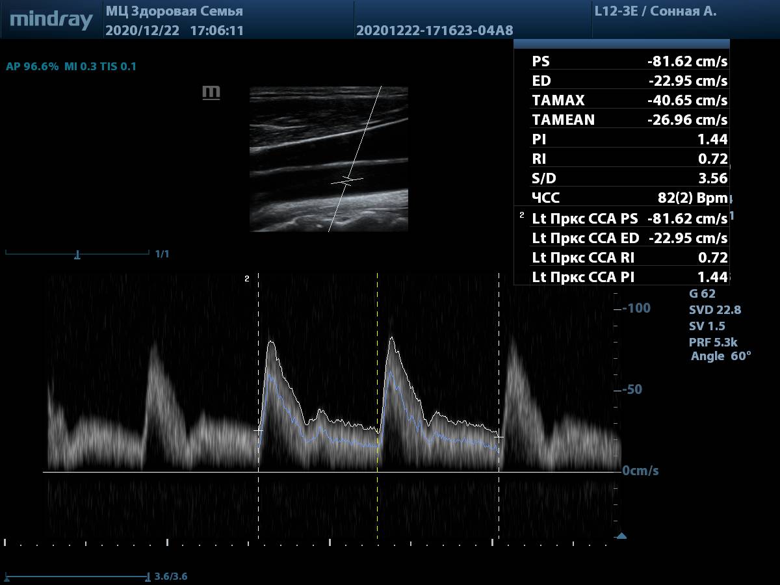Click the 0cm/s baseline label
780x585 pixels.
[x=640, y=471]
